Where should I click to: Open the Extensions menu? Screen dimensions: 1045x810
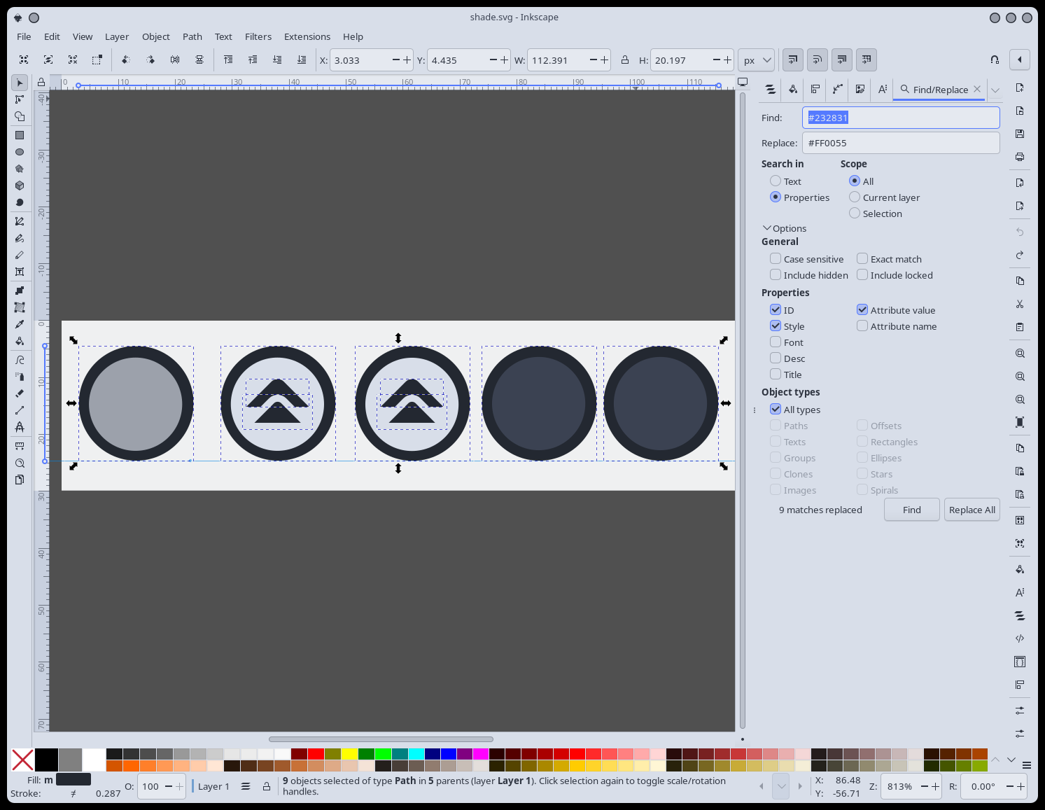click(x=307, y=36)
